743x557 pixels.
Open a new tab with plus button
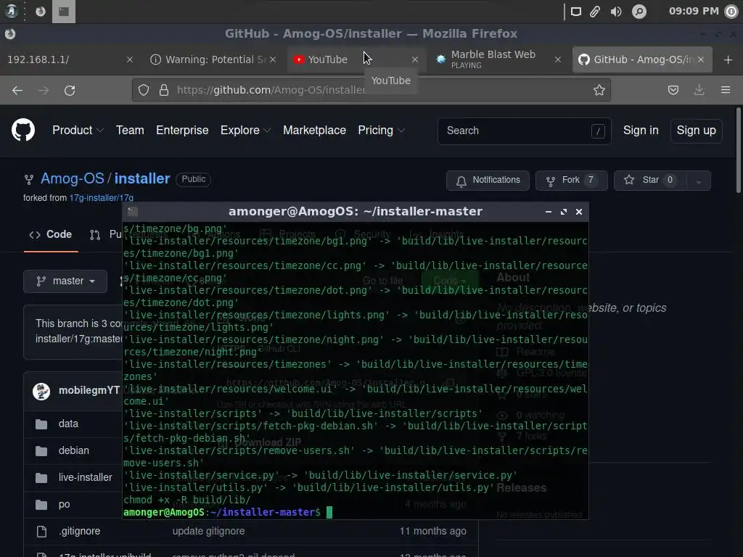pyautogui.click(x=728, y=59)
